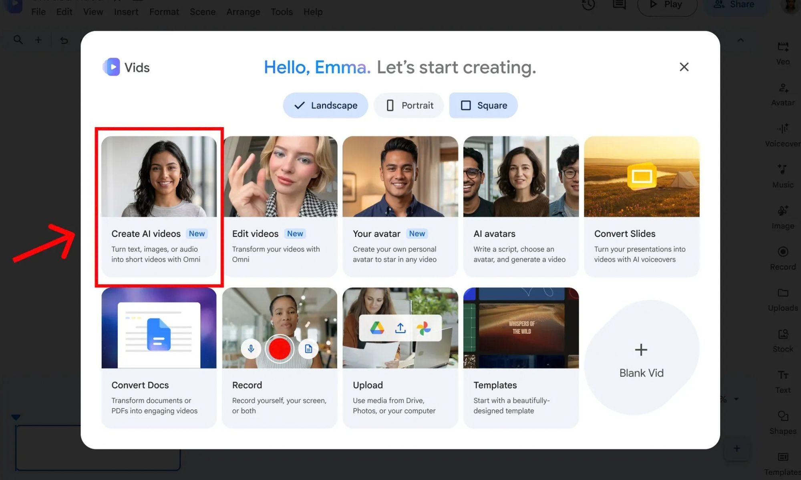The height and width of the screenshot is (480, 801).
Task: Open the Uploads sidebar panel
Action: pyautogui.click(x=783, y=300)
